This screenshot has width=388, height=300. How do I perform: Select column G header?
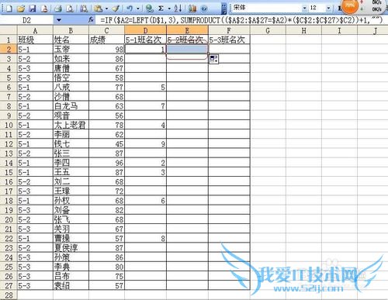pyautogui.click(x=268, y=31)
